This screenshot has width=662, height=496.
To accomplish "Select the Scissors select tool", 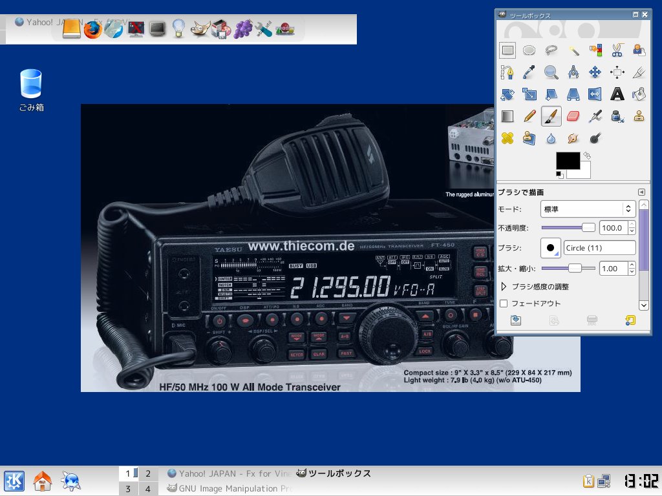I will coord(617,50).
